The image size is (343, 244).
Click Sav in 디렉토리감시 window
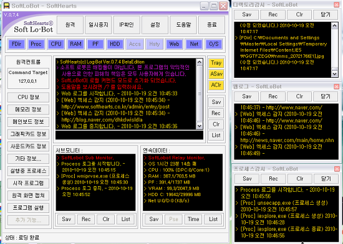click(x=246, y=15)
